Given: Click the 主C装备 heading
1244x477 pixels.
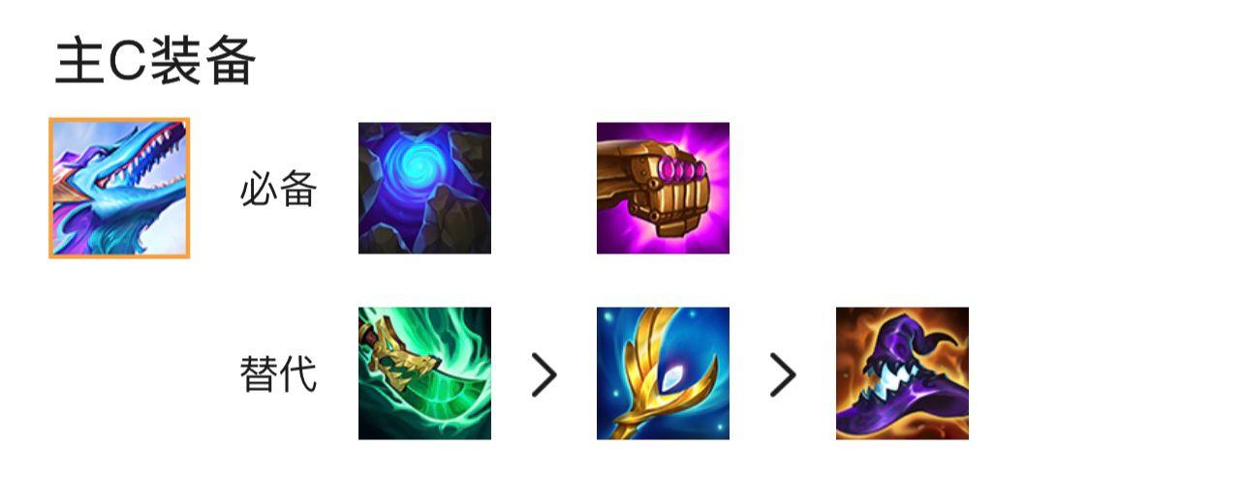Looking at the screenshot, I should tap(155, 62).
